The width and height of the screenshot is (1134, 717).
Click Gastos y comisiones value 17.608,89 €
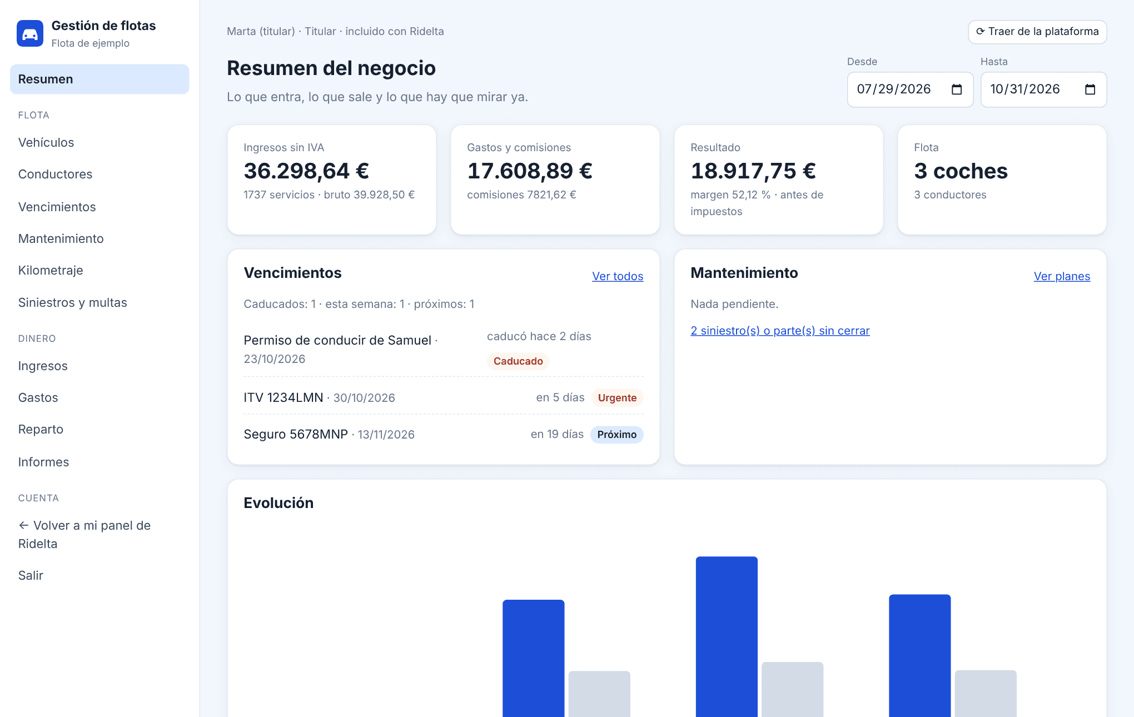tap(530, 171)
